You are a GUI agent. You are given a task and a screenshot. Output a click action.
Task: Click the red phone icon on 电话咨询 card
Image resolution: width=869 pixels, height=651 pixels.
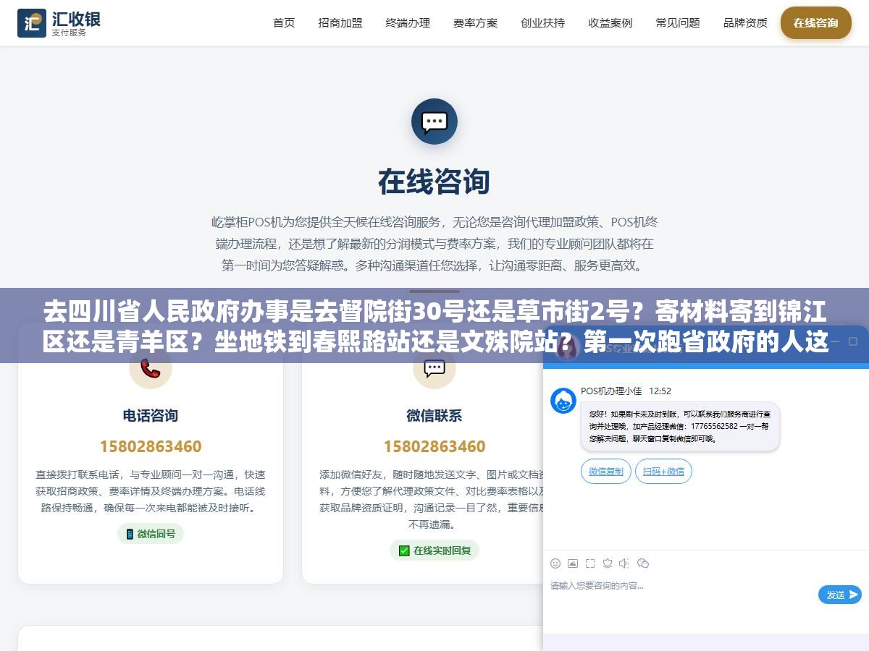[x=151, y=369]
